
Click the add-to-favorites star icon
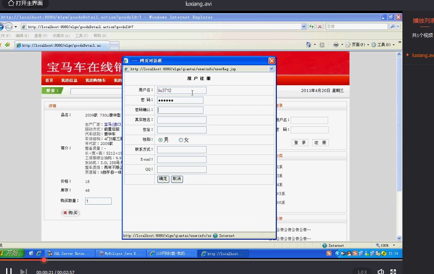(x=7, y=45)
